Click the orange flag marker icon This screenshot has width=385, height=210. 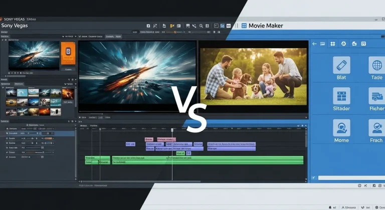pos(172,26)
